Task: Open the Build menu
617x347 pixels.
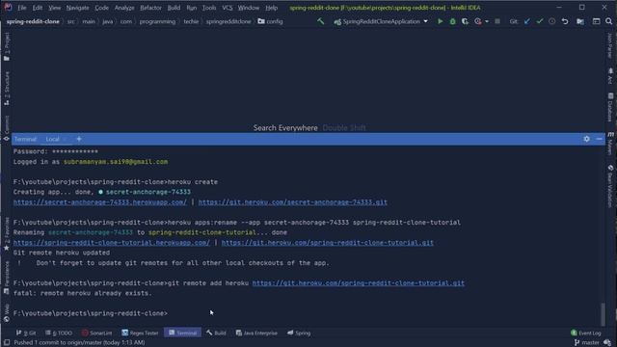Action: 174,8
